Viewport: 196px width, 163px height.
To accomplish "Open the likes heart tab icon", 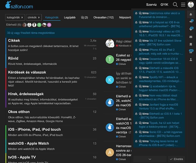I will pyautogui.click(x=191, y=29).
